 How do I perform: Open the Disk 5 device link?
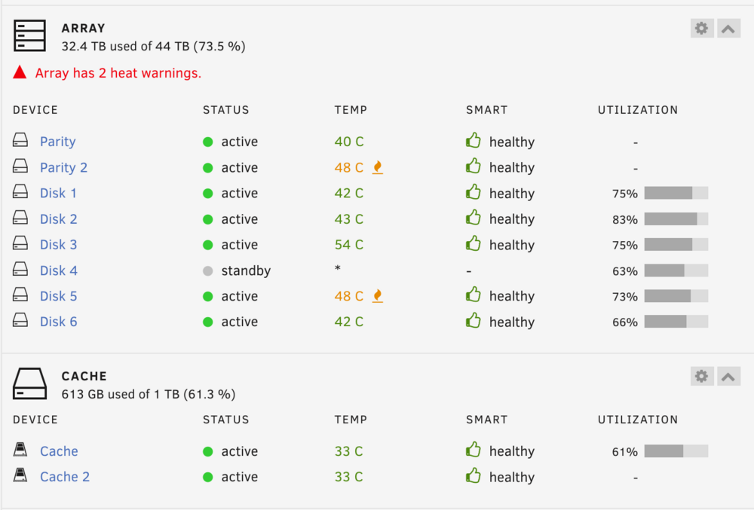[58, 296]
